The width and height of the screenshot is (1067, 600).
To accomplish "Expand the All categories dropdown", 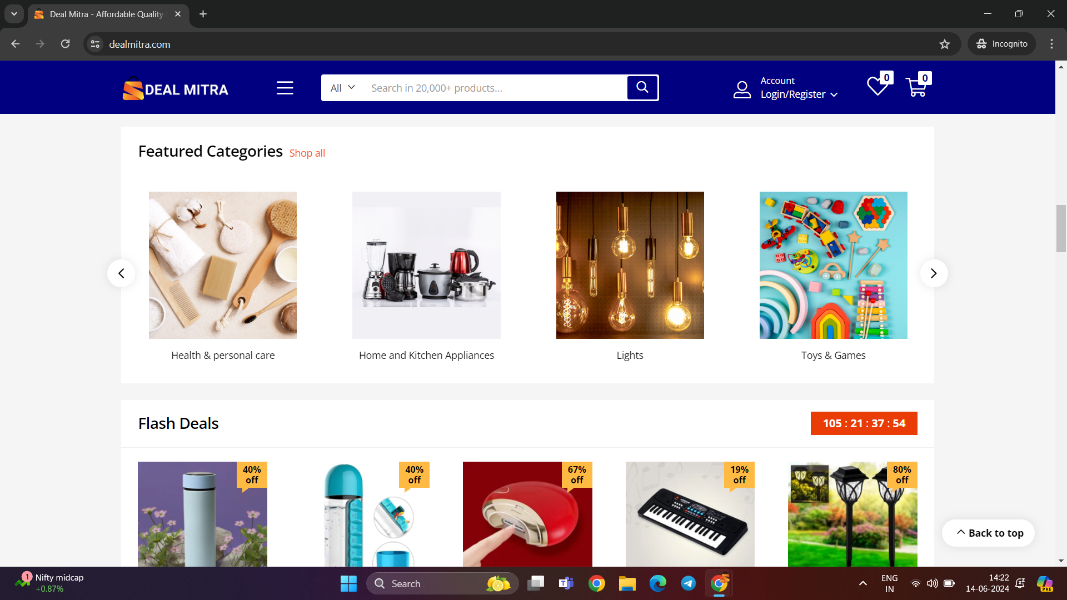I will [342, 88].
